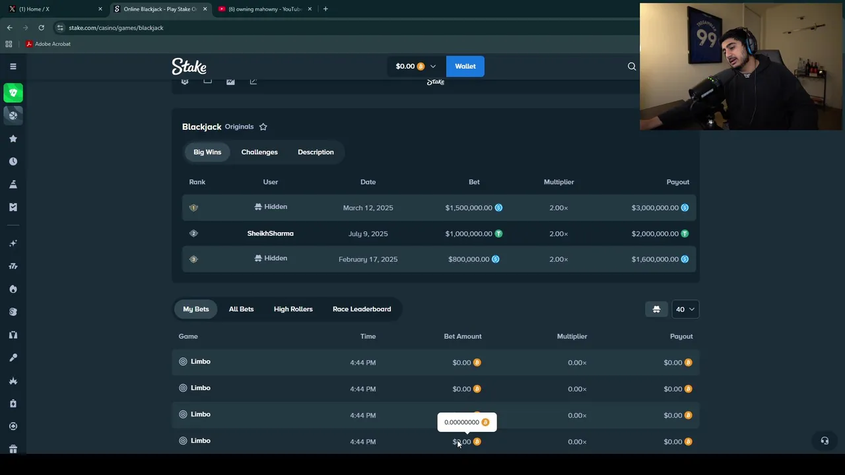Switch to Challenges tab
Screen dimensions: 845x475
259,152
